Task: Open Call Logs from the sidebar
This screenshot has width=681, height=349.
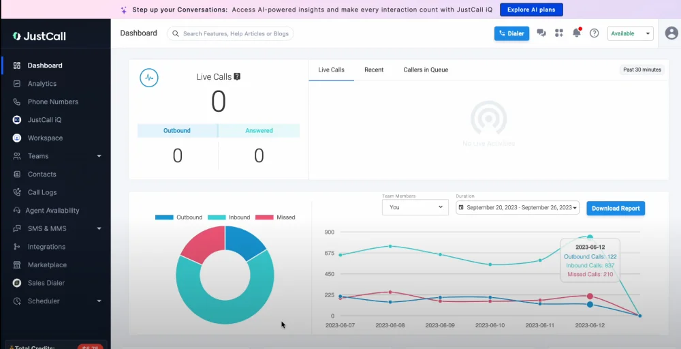Action: tap(42, 192)
